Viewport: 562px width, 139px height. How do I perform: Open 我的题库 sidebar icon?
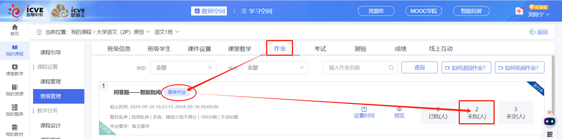[x=15, y=107]
